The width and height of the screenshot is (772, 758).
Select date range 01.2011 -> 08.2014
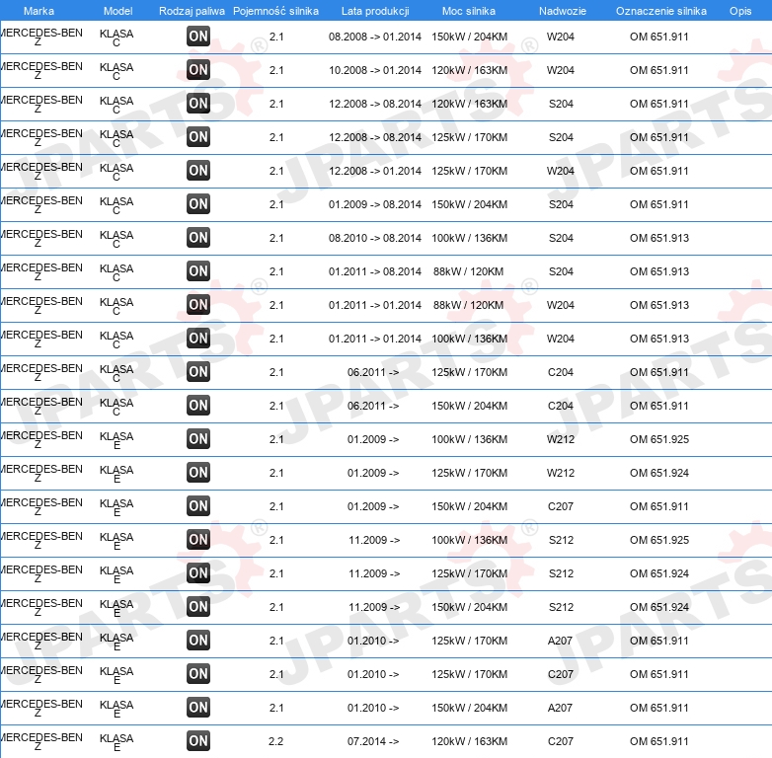click(x=375, y=271)
